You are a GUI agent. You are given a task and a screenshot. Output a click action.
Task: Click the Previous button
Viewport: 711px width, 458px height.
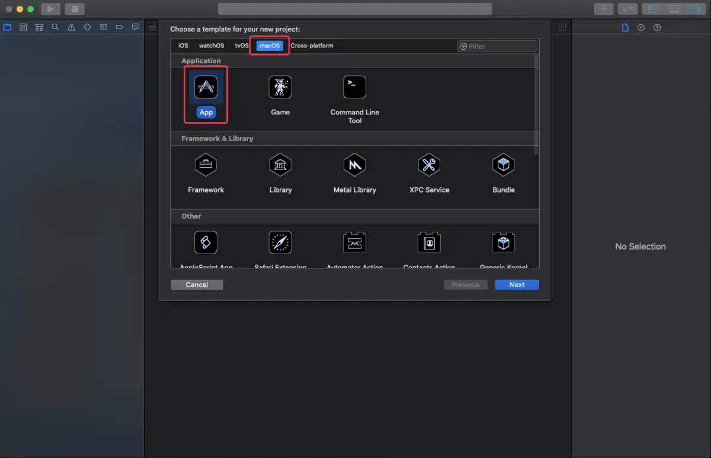tap(466, 285)
